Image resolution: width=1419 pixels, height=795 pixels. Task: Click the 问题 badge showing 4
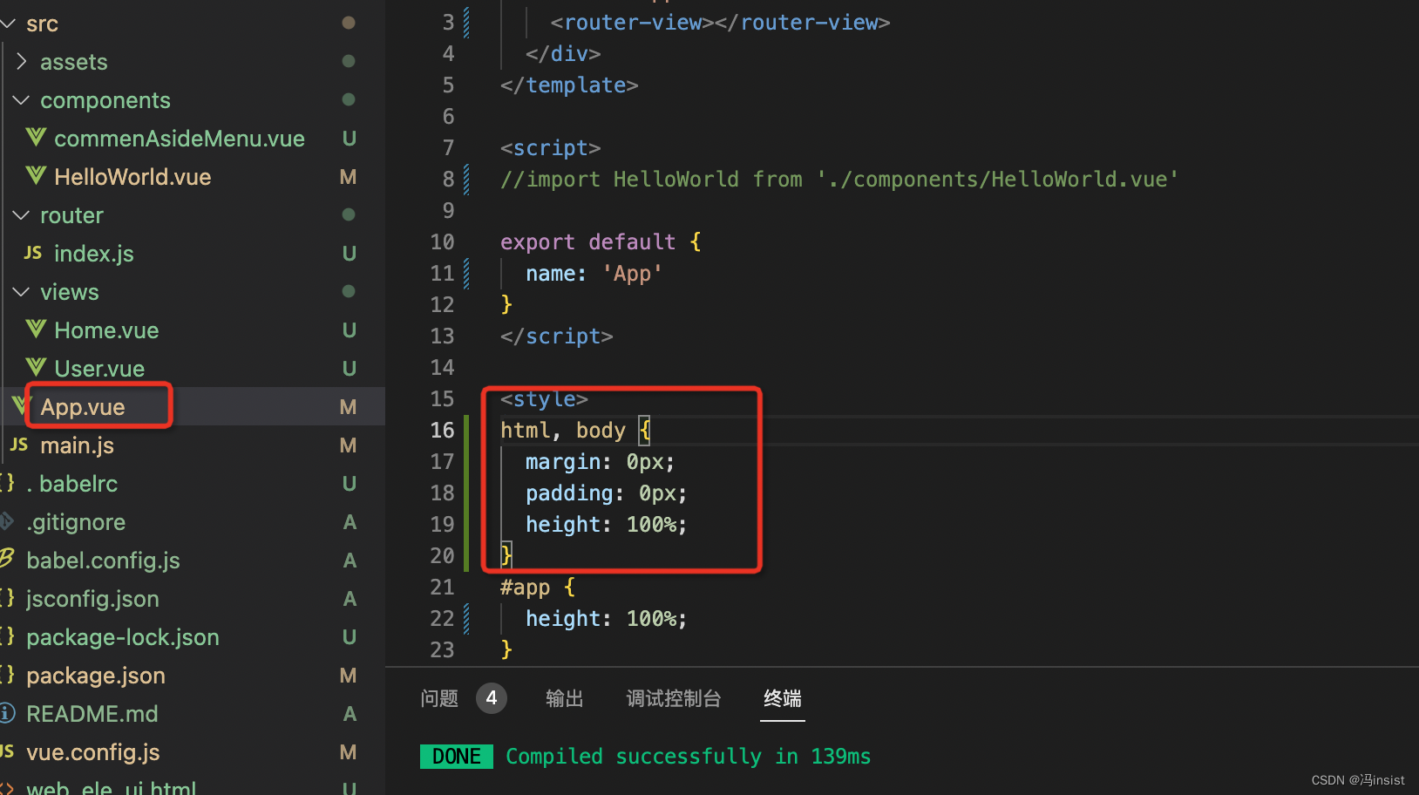click(491, 697)
